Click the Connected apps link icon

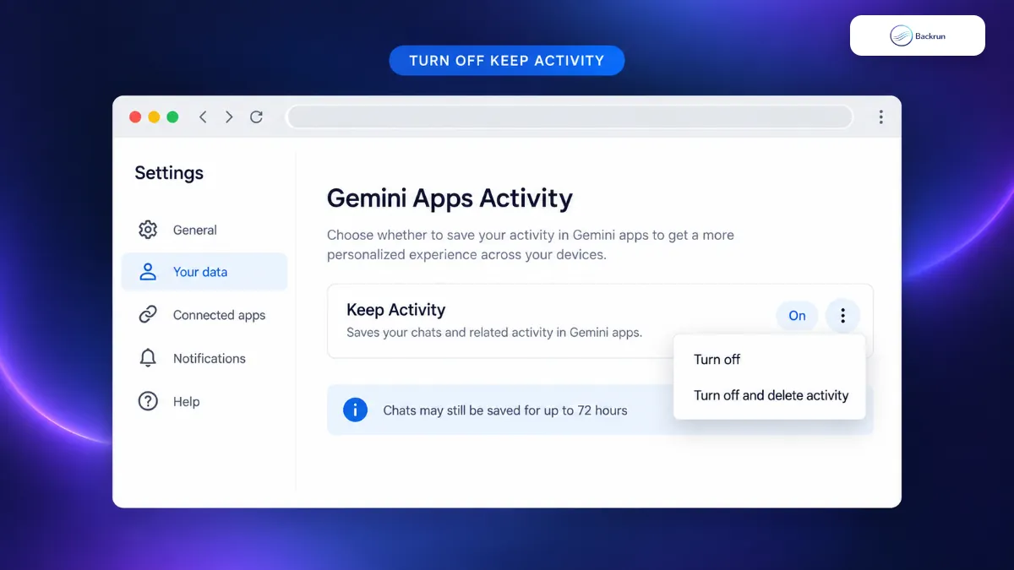point(148,315)
